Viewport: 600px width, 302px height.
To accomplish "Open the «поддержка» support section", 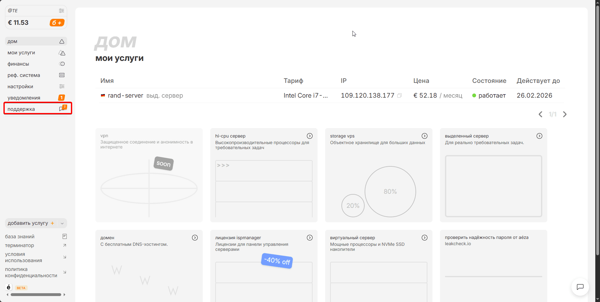I will pos(21,109).
